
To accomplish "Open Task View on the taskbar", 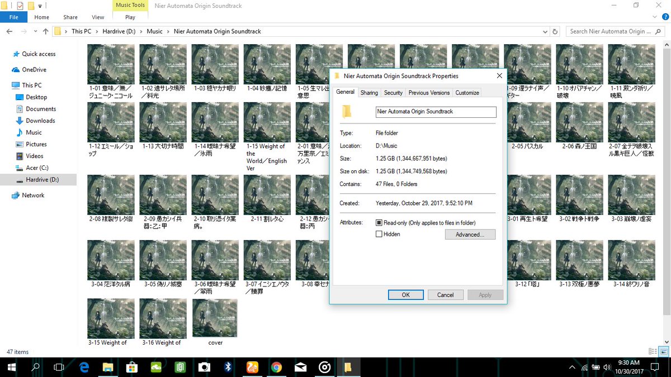I will click(x=59, y=367).
